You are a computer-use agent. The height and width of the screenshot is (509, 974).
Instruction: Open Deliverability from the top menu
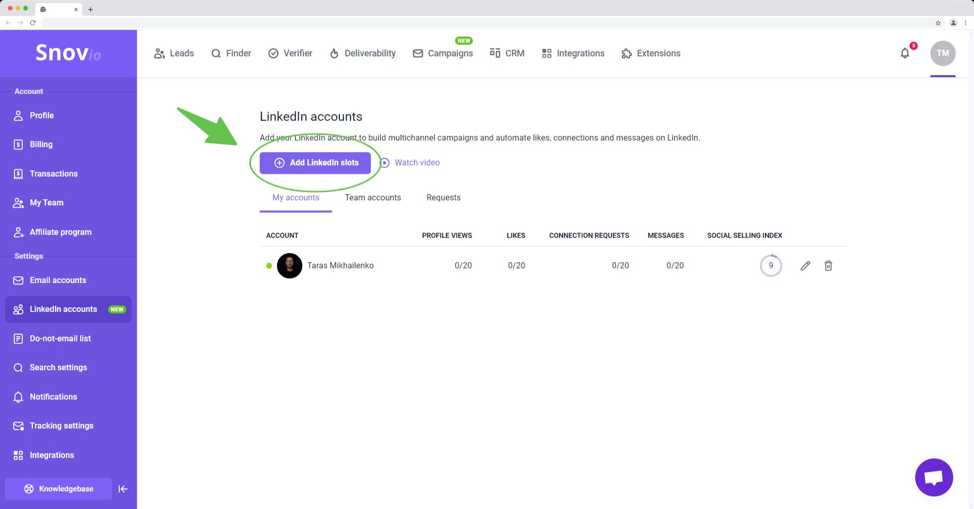click(x=363, y=53)
